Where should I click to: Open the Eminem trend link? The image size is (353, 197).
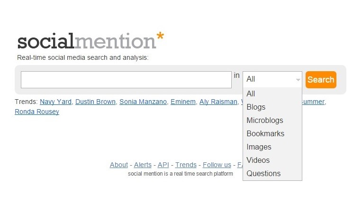[183, 102]
